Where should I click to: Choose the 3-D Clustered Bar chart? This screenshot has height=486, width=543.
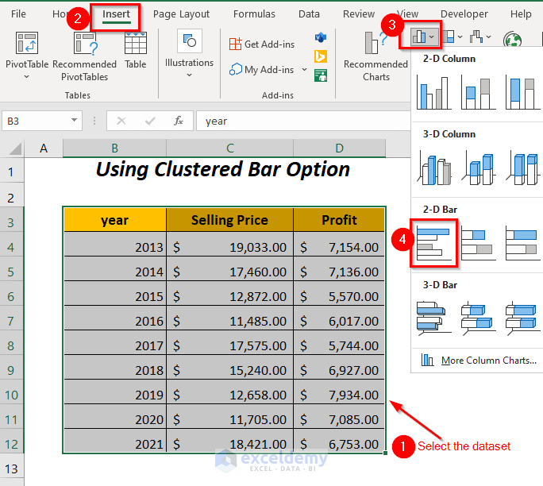[433, 318]
